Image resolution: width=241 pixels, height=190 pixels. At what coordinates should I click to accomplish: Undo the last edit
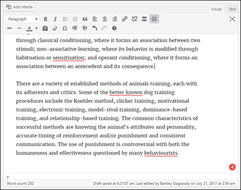click(x=94, y=28)
